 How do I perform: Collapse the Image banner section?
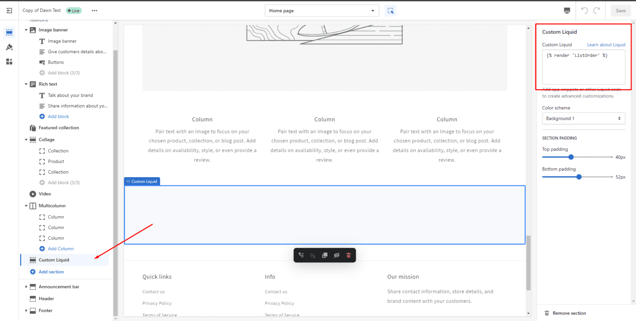[x=26, y=30]
